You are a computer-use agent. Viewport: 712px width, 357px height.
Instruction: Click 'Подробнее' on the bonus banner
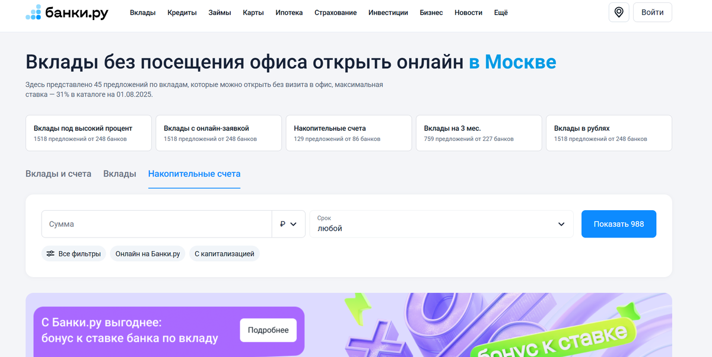tap(268, 330)
